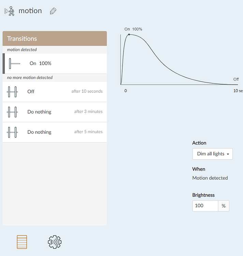Click the Transitions panel header
The width and height of the screenshot is (243, 256).
(x=55, y=39)
